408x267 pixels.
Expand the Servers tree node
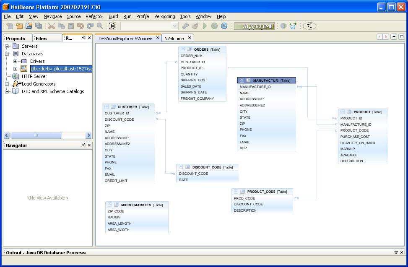pos(7,46)
